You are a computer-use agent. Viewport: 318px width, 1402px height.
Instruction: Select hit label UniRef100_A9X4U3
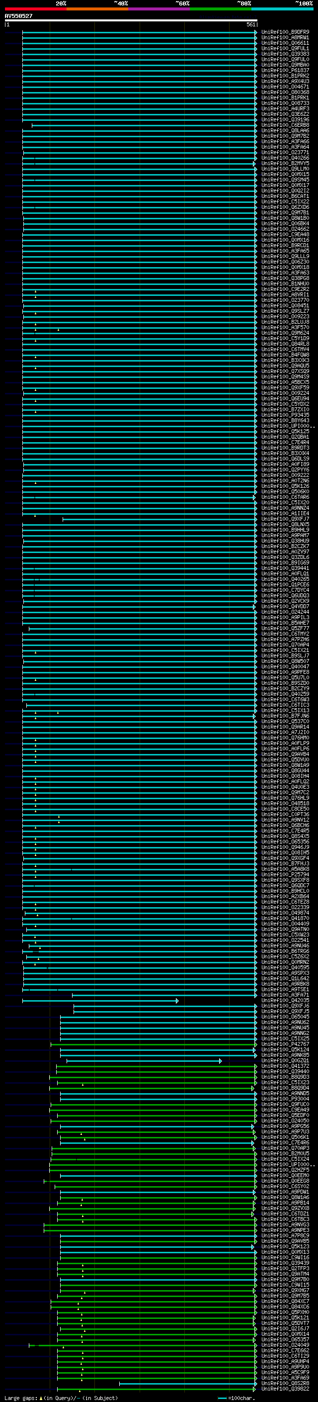click(285, 81)
